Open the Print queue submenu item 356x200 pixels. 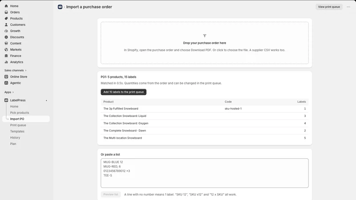pos(18,125)
